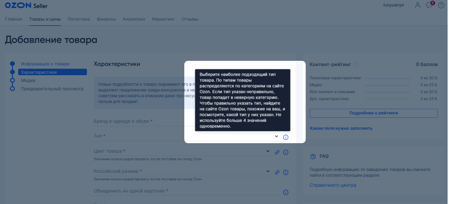449x204 pixels.
Task: Open the chat notifications icon
Action: pos(429,5)
